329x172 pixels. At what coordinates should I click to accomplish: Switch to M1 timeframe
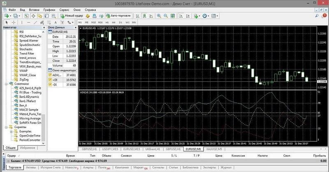point(80,22)
